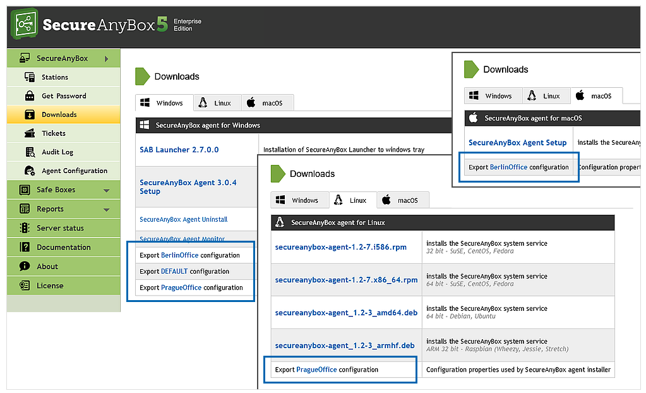Click SecureAnyBox Agent Uninstall link
The image size is (646, 393).
pos(183,219)
